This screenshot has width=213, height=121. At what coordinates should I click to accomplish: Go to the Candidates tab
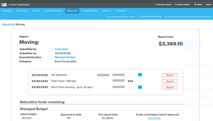click(22, 11)
